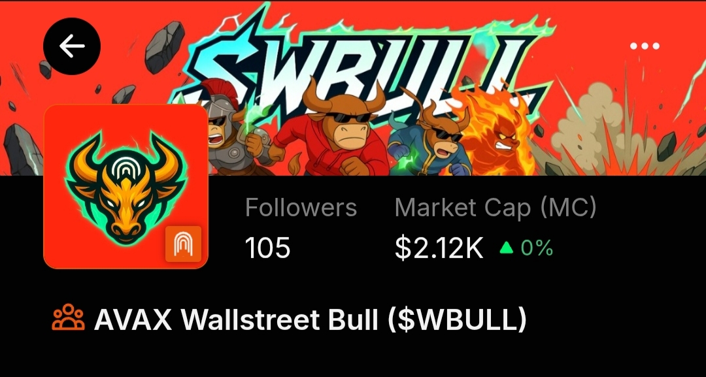Click the Market Cap (MC) label
Screen dimensions: 706x377
point(496,208)
